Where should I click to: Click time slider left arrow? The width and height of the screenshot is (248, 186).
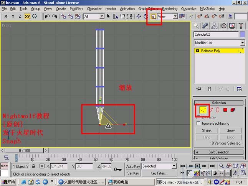pyautogui.click(x=2, y=150)
